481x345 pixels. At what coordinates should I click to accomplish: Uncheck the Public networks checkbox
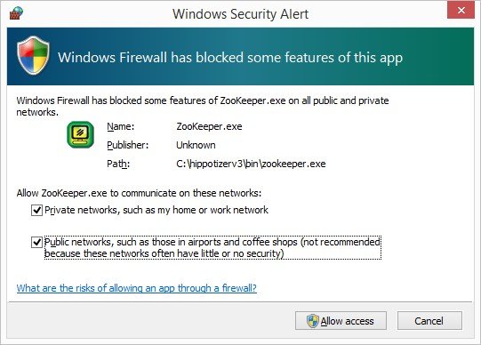(36, 242)
